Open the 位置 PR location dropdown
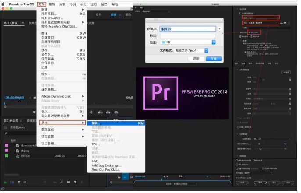This screenshot has height=193, width=301. click(188, 42)
